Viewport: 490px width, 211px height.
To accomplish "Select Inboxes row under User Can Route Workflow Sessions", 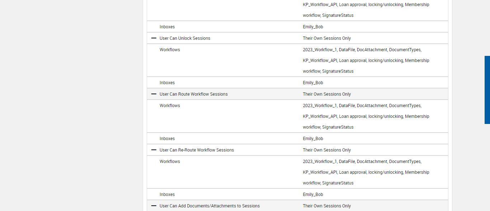I will (x=167, y=139).
